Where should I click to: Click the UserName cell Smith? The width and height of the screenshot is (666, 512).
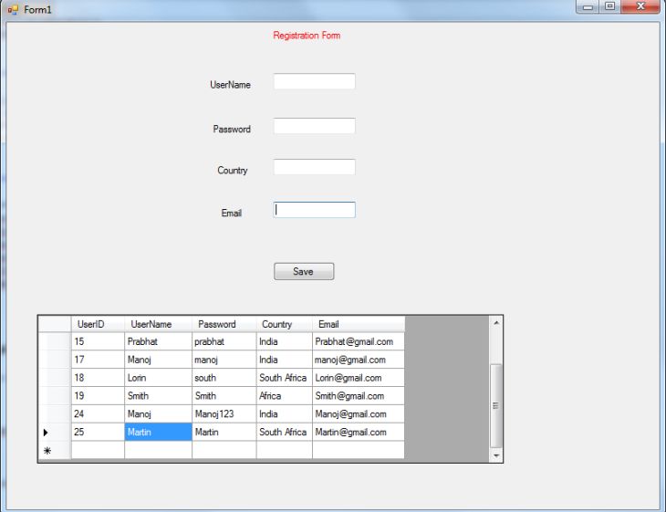coord(158,396)
